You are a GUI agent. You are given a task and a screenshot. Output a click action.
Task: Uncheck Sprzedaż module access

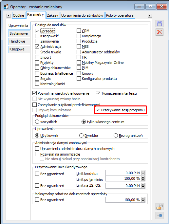click(37, 31)
